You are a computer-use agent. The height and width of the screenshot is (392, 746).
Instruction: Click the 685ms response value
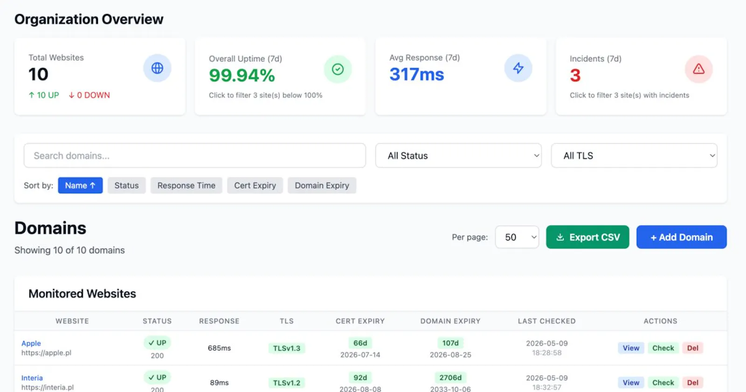pyautogui.click(x=219, y=348)
